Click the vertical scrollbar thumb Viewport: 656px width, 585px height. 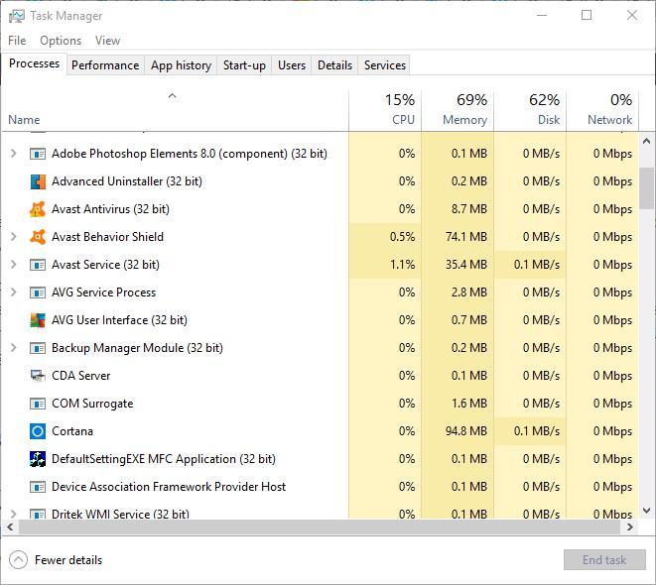coord(647,188)
